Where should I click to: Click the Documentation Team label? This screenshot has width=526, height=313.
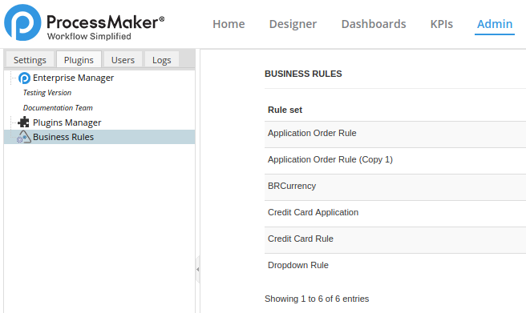coord(58,108)
